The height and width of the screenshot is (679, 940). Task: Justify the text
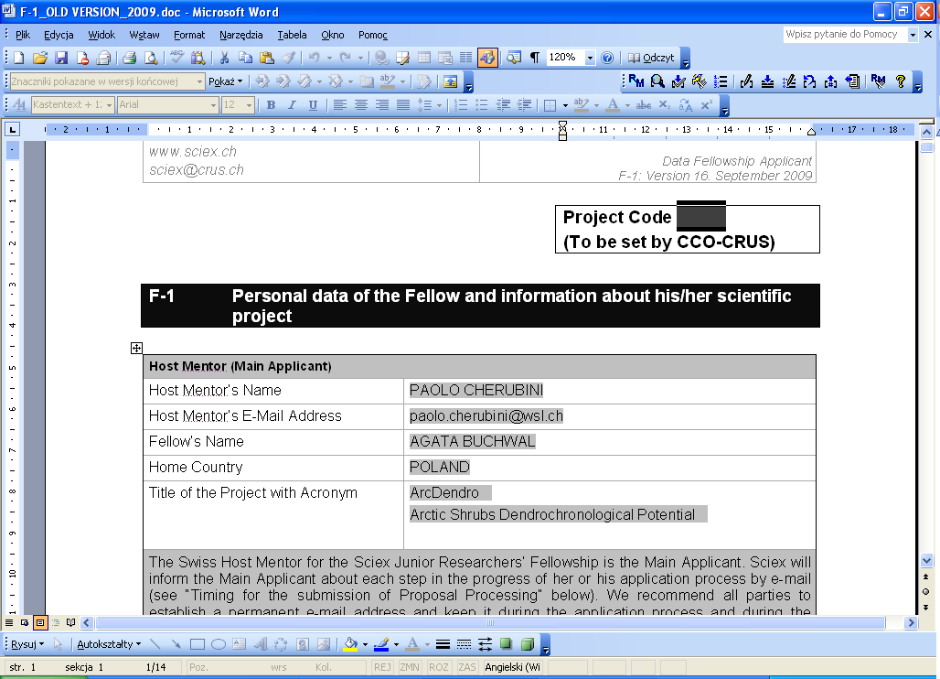tap(403, 105)
